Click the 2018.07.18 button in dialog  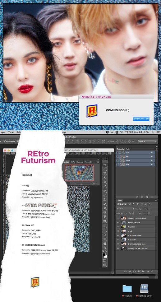[x=141, y=119]
